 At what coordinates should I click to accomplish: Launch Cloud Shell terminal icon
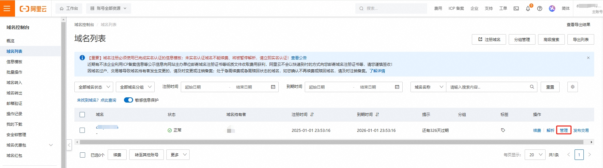click(x=516, y=8)
